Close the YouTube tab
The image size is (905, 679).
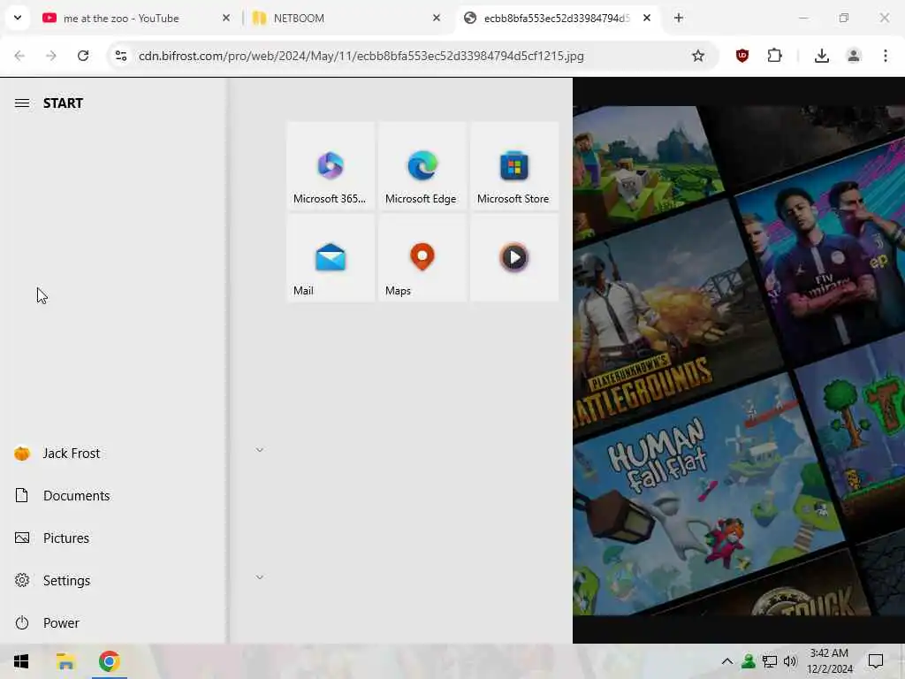tap(226, 18)
